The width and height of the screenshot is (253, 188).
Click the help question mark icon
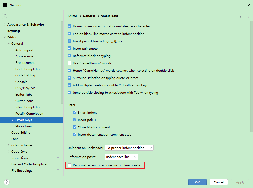7,182
